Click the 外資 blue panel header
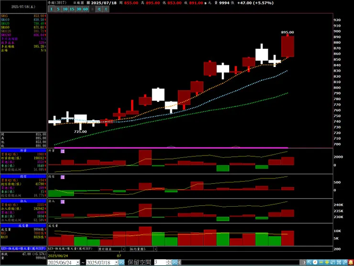 pyautogui.click(x=23, y=150)
